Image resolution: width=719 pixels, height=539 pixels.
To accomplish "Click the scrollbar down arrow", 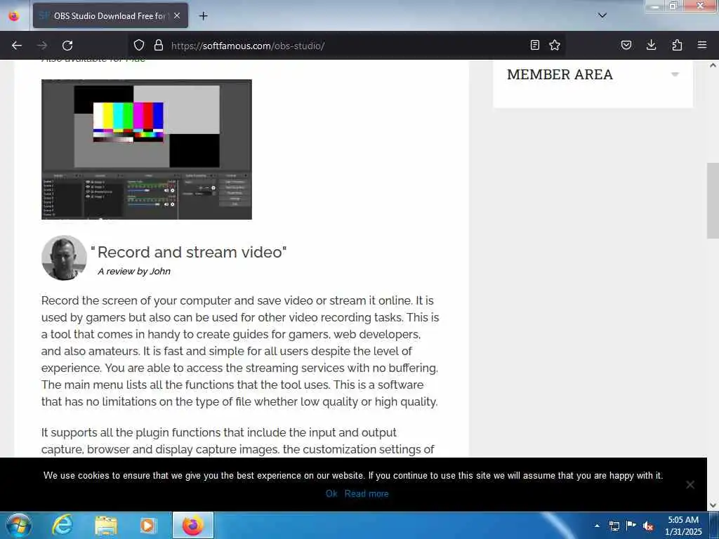I will click(713, 505).
